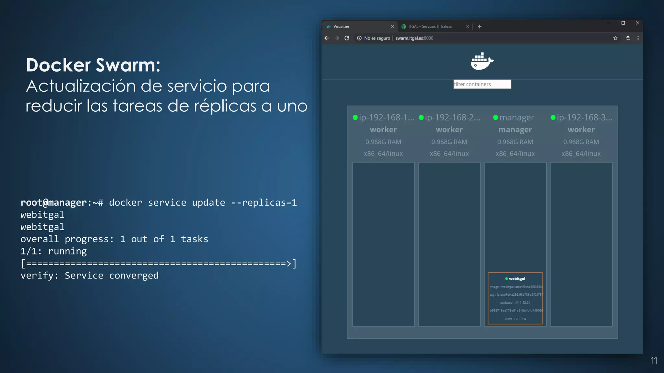Click the ip-192-168-1... node name
The height and width of the screenshot is (373, 664).
point(386,118)
